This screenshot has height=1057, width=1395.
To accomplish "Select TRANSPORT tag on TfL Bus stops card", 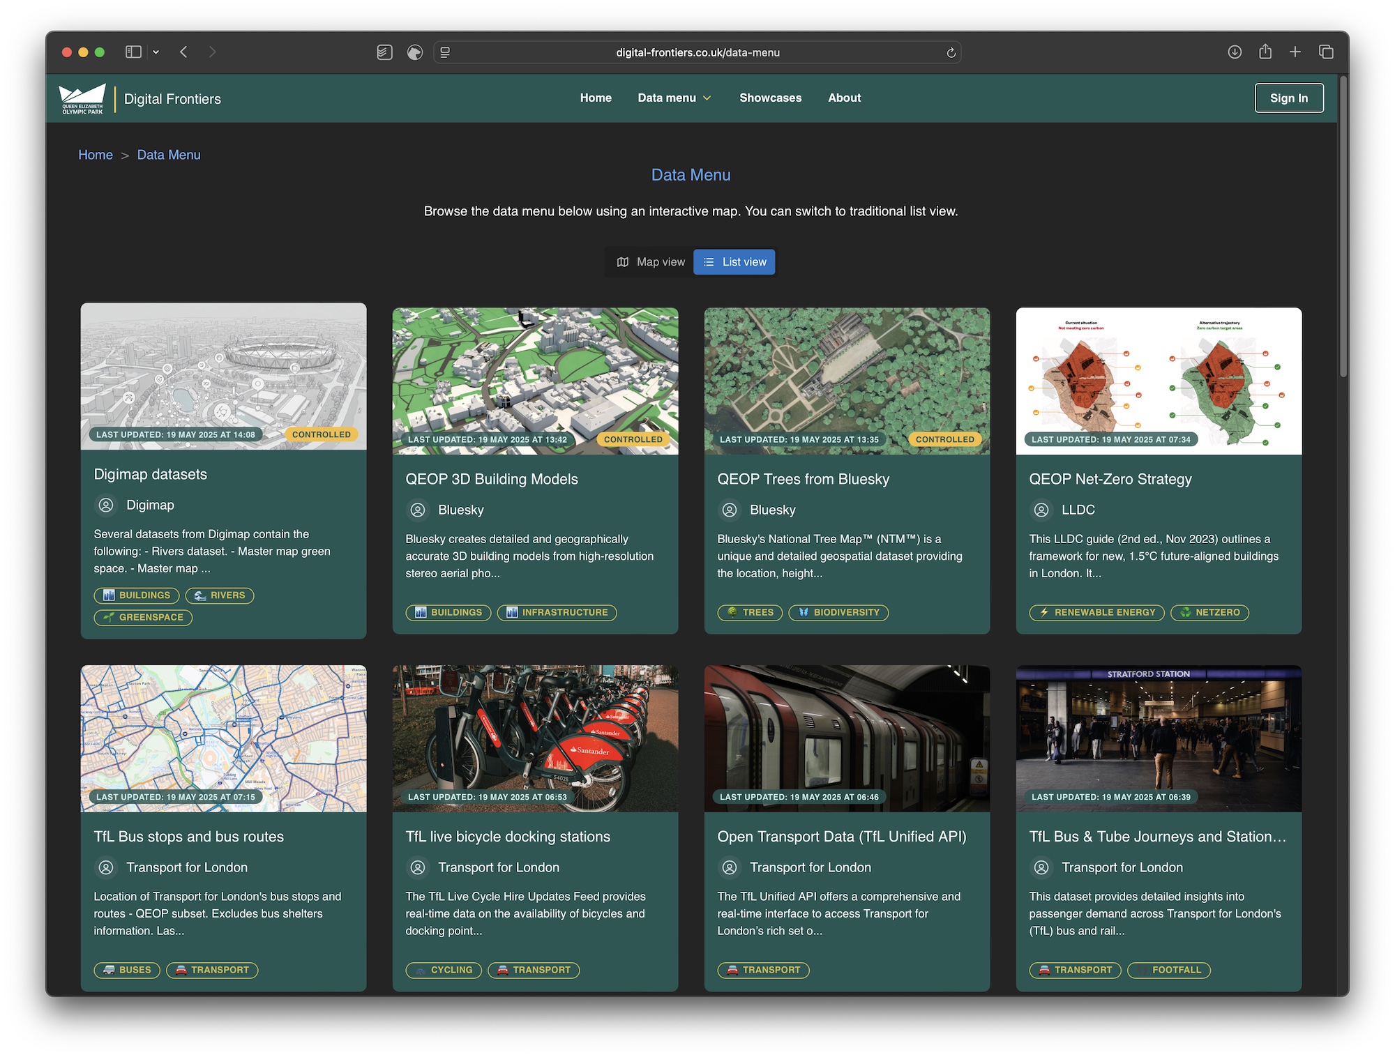I will pos(212,971).
